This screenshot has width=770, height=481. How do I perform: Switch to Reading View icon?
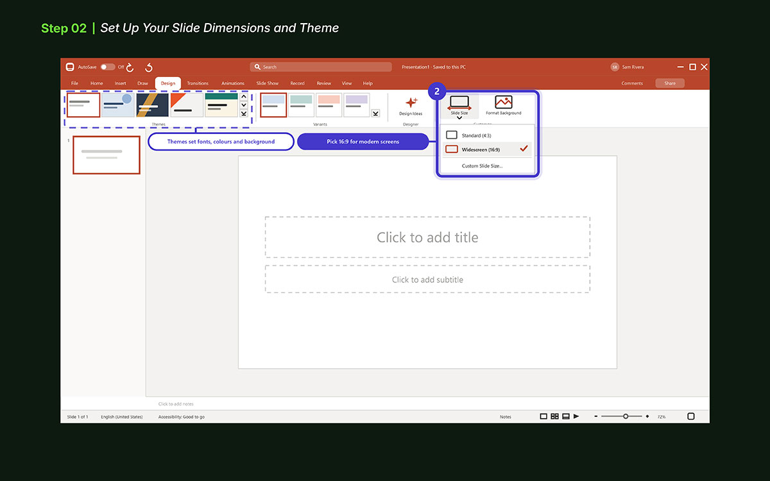click(x=565, y=416)
